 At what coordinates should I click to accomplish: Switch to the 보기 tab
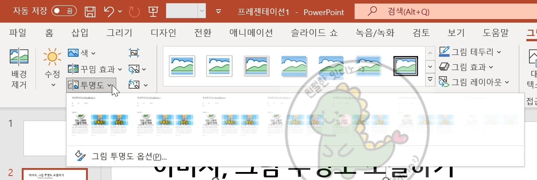click(456, 33)
